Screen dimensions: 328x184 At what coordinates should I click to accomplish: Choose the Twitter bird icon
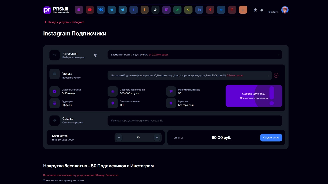coord(123,10)
